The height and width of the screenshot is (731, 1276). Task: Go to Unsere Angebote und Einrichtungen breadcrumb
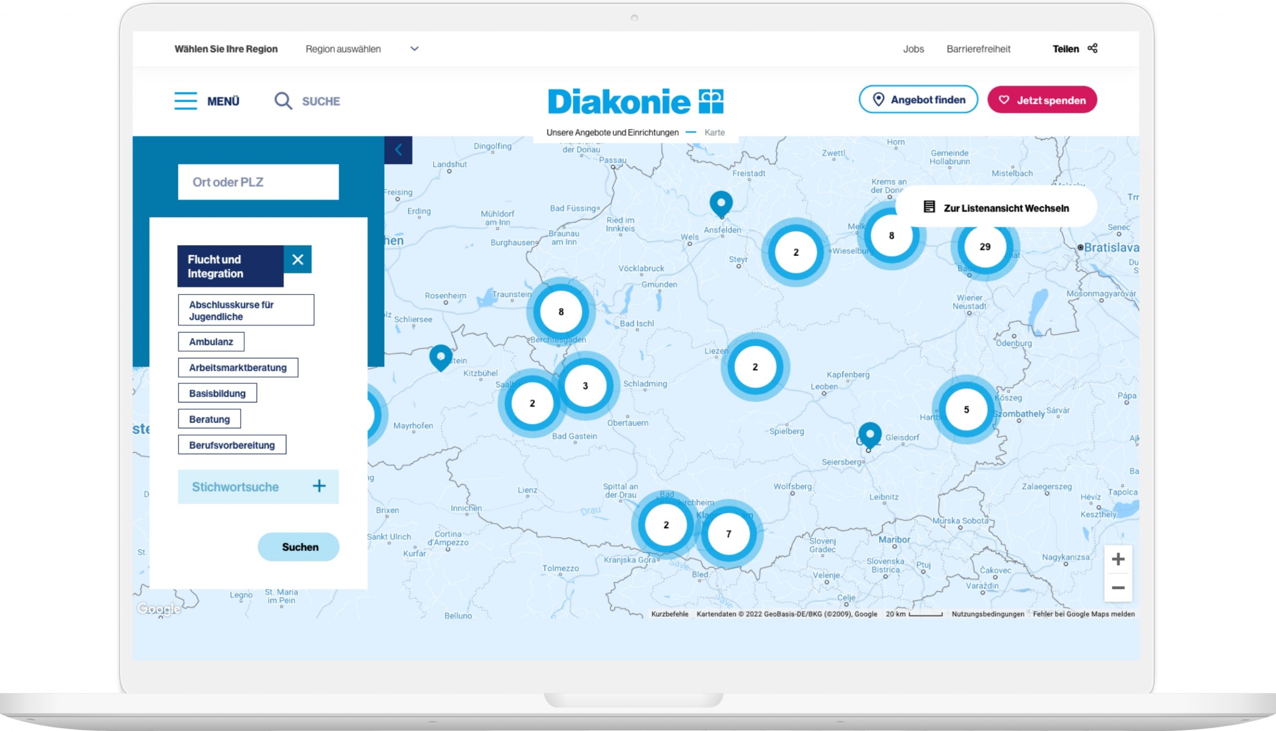tap(612, 133)
